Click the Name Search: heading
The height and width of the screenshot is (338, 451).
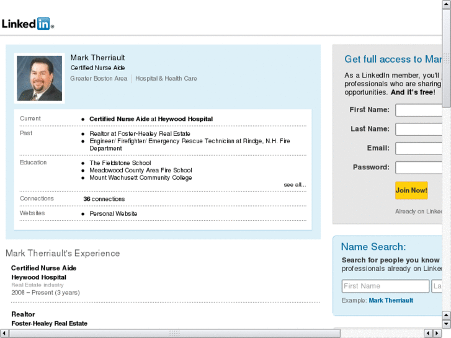point(373,247)
